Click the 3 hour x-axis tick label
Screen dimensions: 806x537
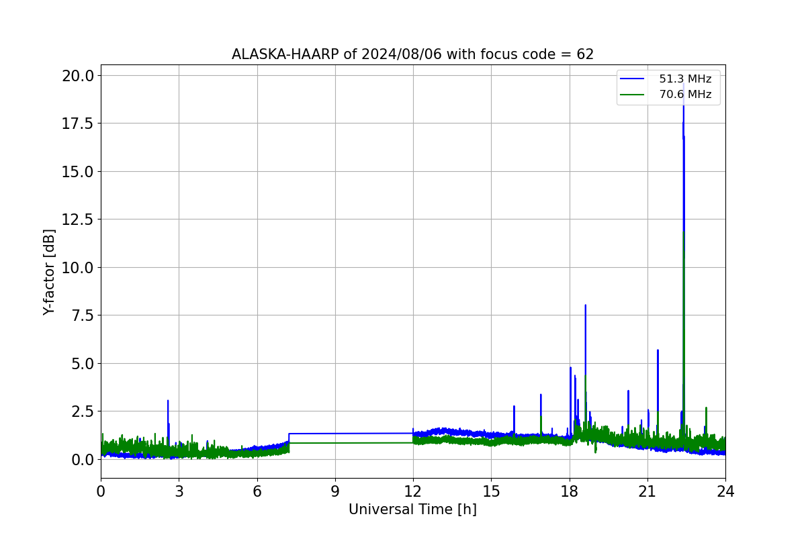[x=179, y=491]
